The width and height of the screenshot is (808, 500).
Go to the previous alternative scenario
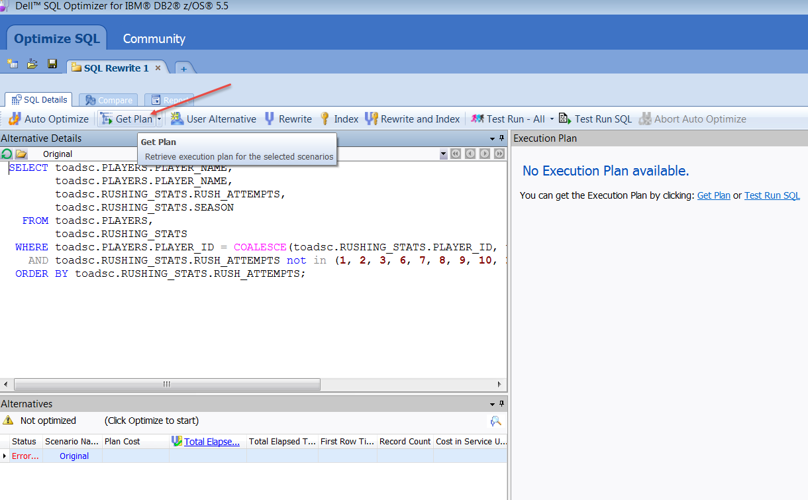click(470, 154)
